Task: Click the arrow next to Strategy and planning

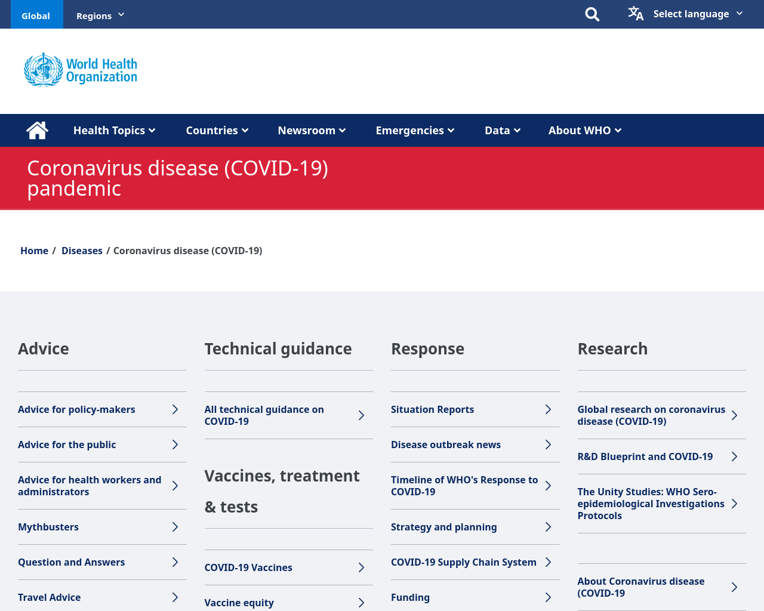Action: [548, 527]
